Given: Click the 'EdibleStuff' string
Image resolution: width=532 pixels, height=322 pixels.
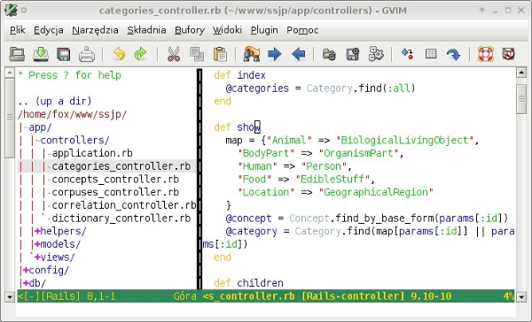Looking at the screenshot, I should pos(332,180).
